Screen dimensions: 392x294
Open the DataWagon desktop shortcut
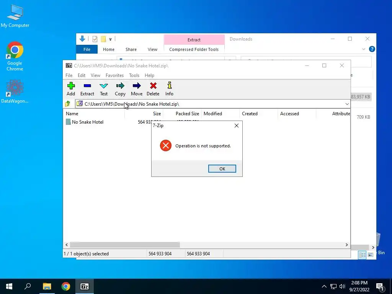coord(15,91)
